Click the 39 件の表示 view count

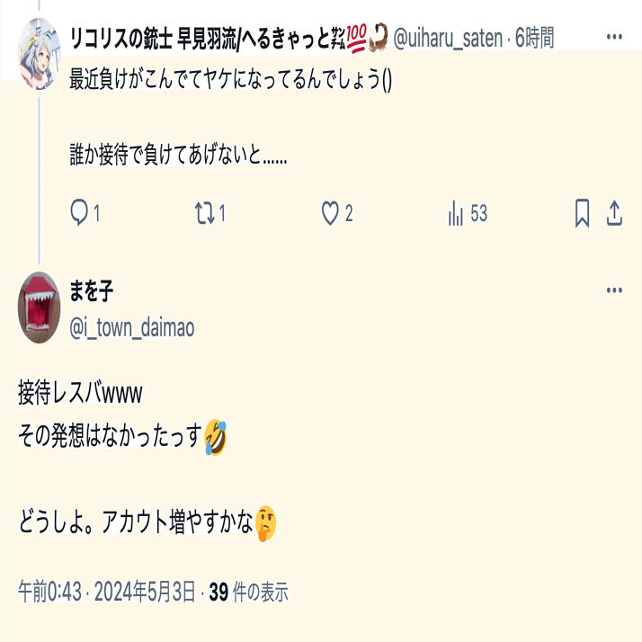point(248,592)
